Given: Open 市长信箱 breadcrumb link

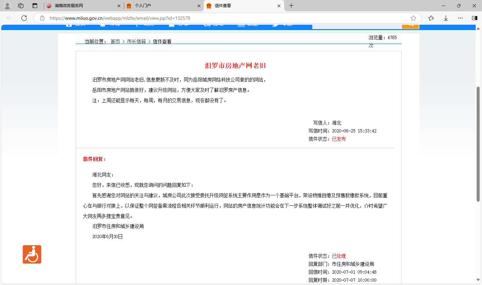Looking at the screenshot, I should [x=136, y=41].
